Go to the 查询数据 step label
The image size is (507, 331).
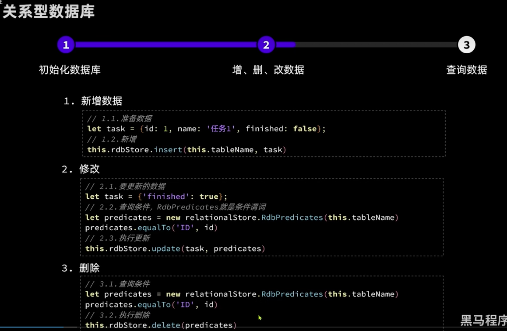[x=466, y=70]
